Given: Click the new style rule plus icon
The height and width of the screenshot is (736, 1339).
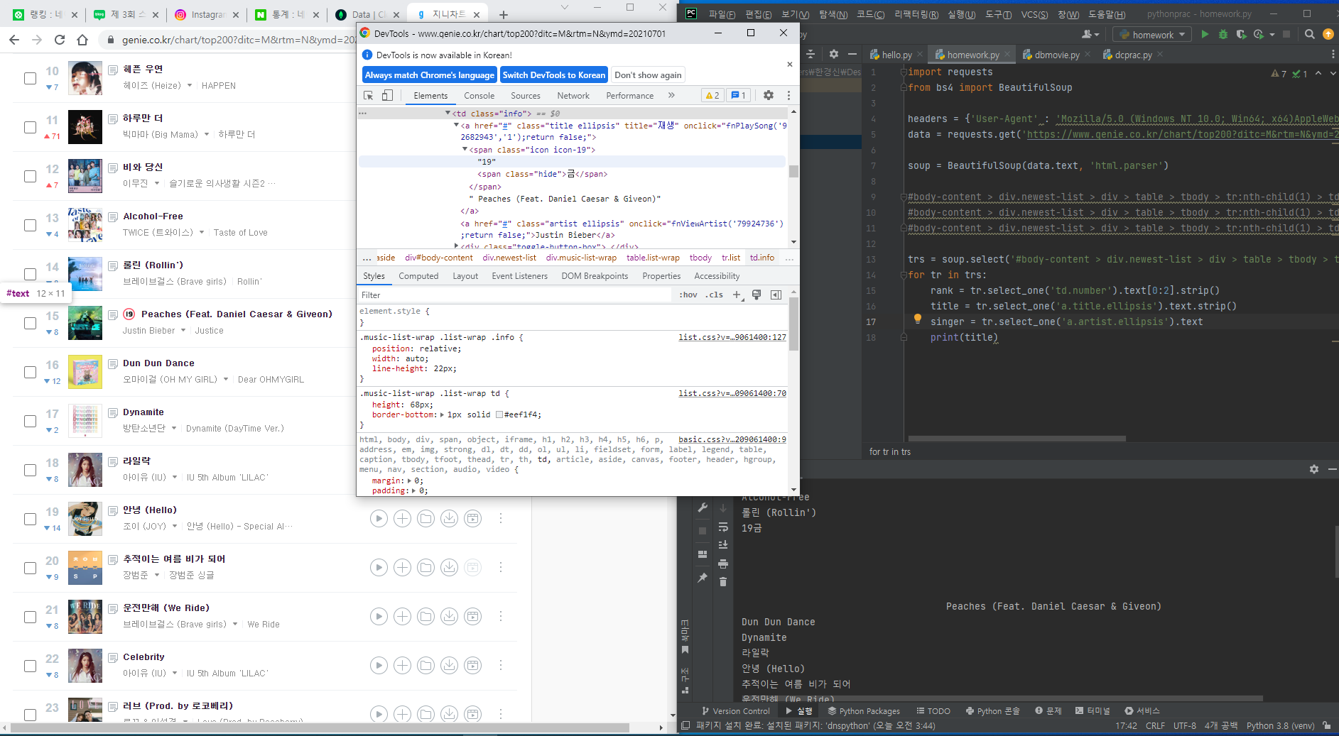Looking at the screenshot, I should click(x=737, y=295).
